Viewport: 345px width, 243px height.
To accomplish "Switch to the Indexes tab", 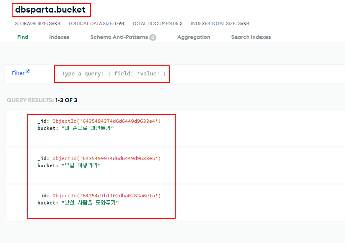I will pos(59,37).
